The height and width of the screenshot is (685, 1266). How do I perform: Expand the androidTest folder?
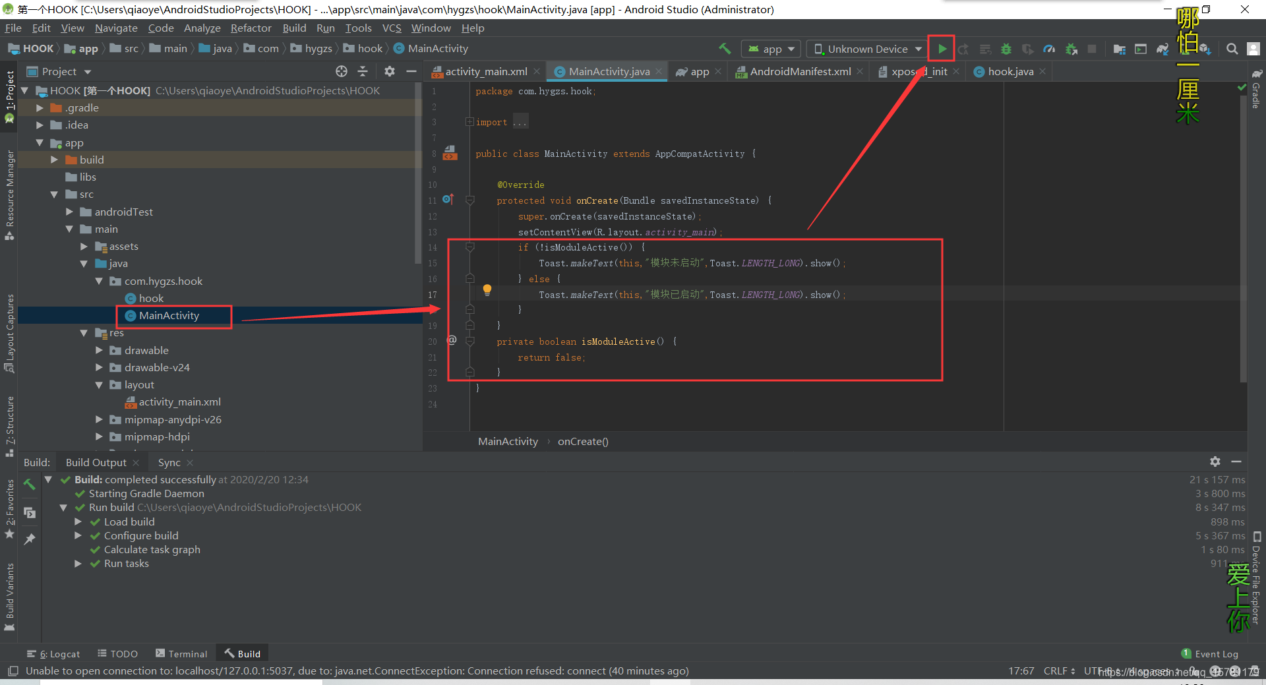click(69, 212)
